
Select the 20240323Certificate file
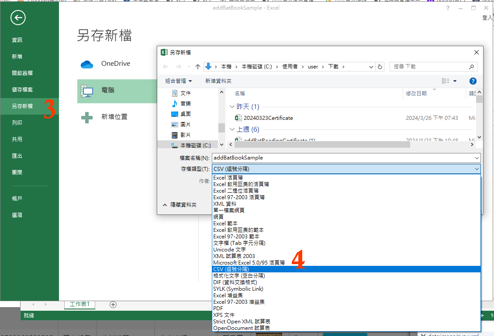pyautogui.click(x=264, y=118)
